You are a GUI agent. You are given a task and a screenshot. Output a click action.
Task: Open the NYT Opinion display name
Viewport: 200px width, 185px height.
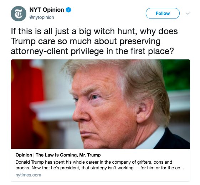[x=47, y=10]
